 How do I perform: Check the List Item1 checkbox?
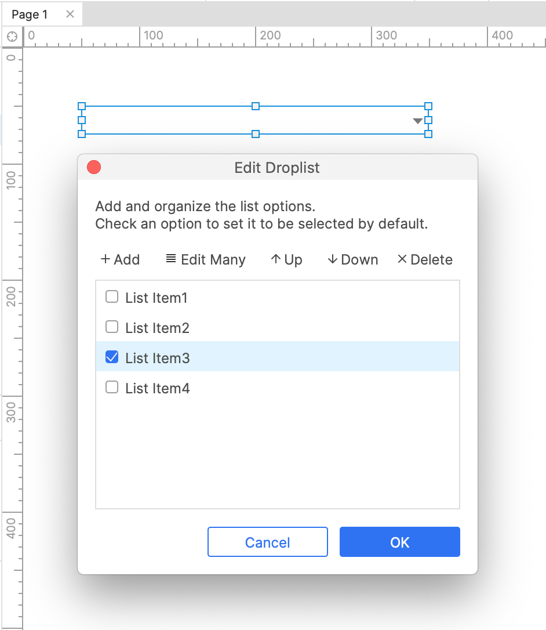112,297
